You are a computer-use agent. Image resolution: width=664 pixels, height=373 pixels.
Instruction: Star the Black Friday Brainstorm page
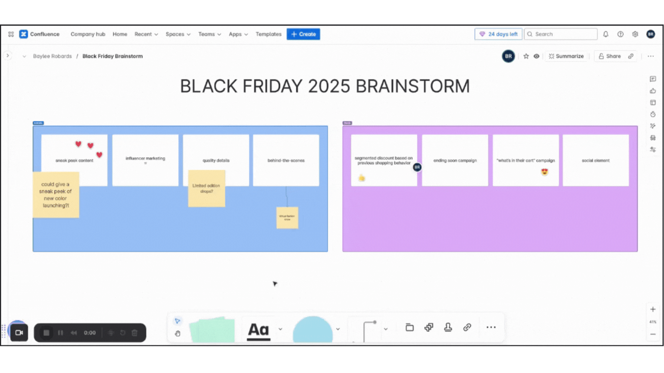(x=526, y=56)
